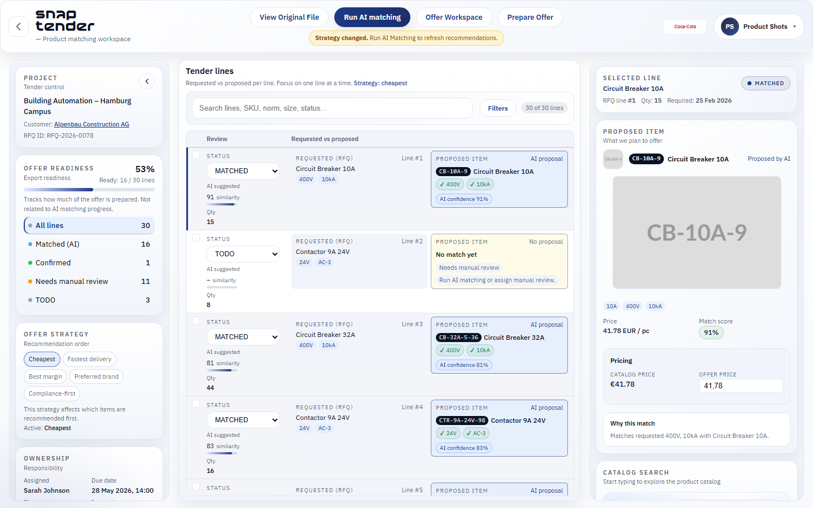Collapse the Project panel using its chevron icon
Viewport: 813px width, 508px height.
click(147, 81)
